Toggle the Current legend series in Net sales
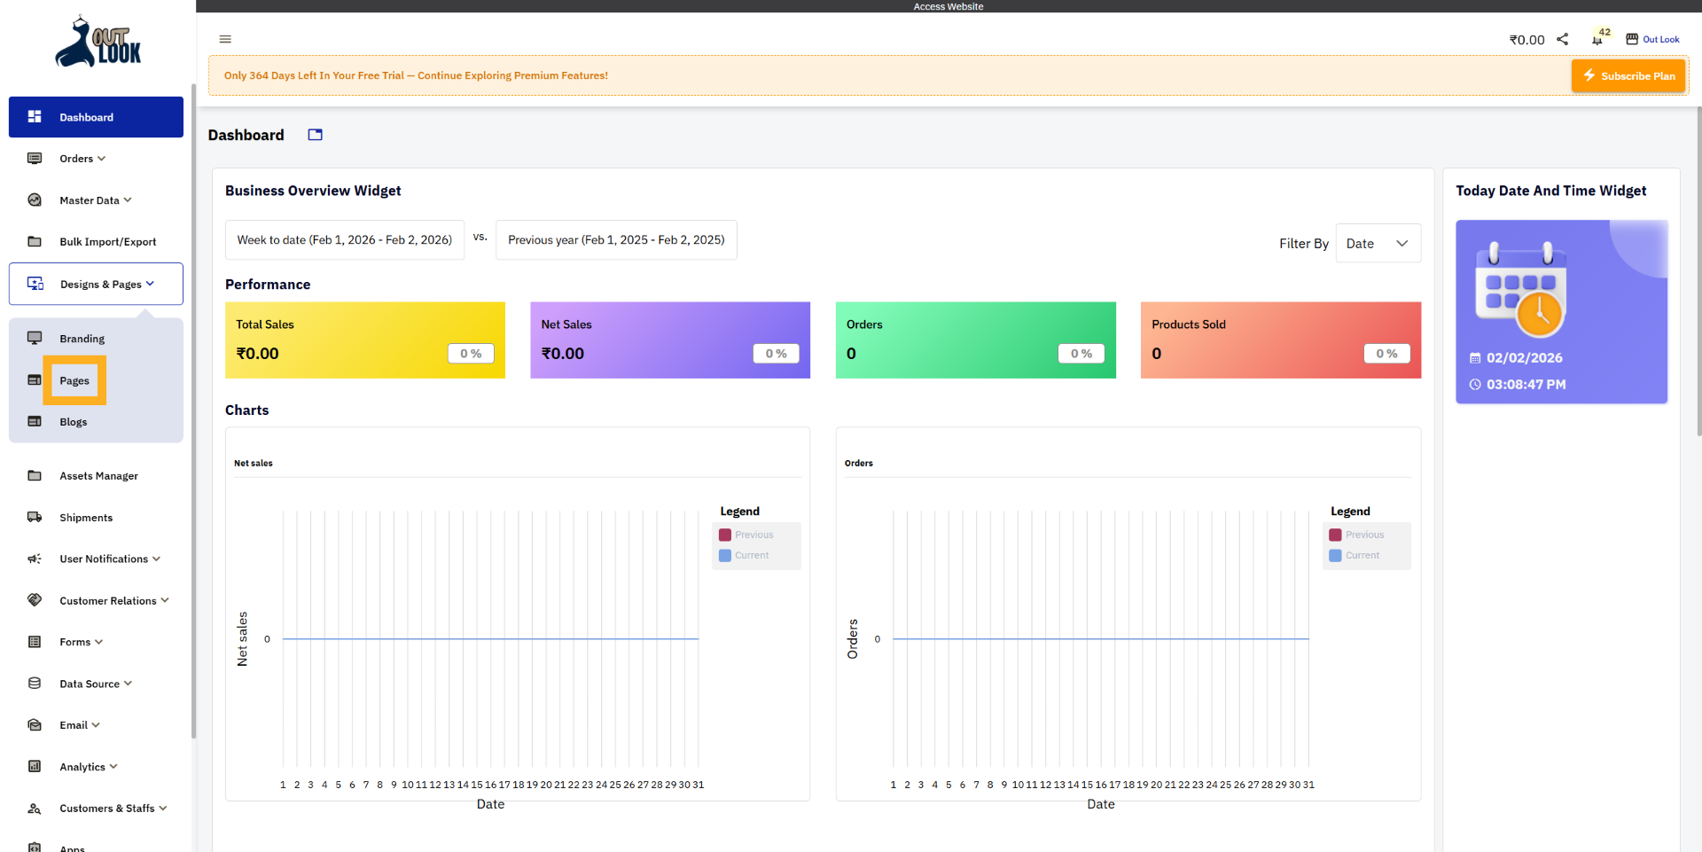Screen dimensions: 1702x852 pos(744,555)
